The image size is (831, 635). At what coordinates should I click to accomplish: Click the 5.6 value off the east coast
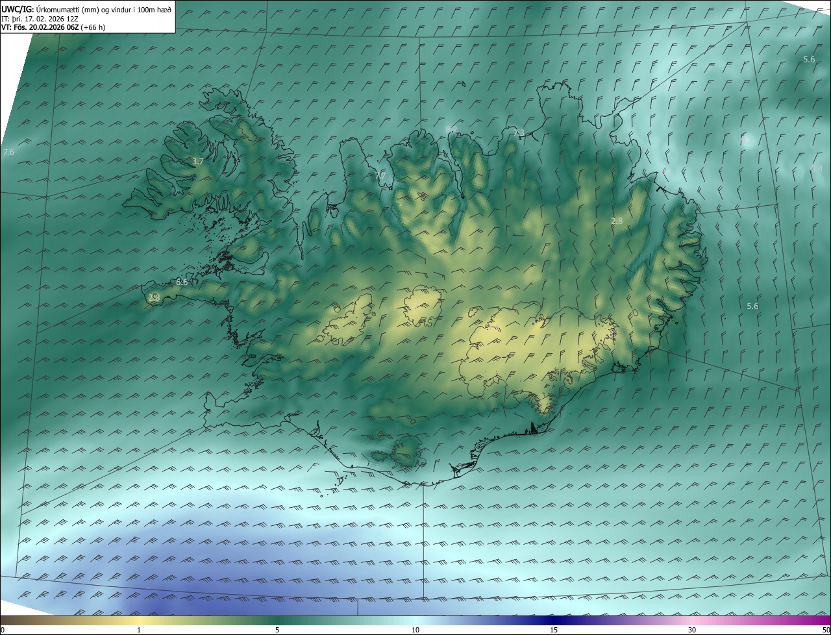tap(752, 306)
